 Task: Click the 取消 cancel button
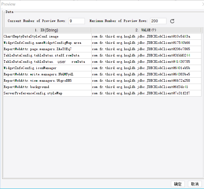(x=195, y=184)
